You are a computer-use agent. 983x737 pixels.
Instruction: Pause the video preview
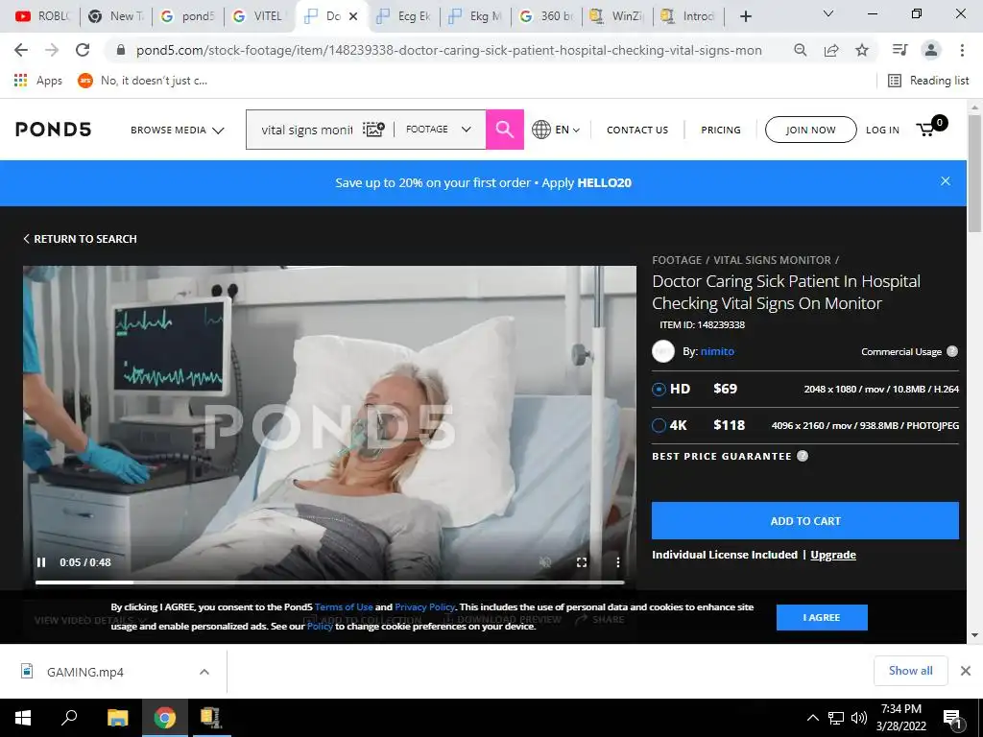tap(41, 562)
